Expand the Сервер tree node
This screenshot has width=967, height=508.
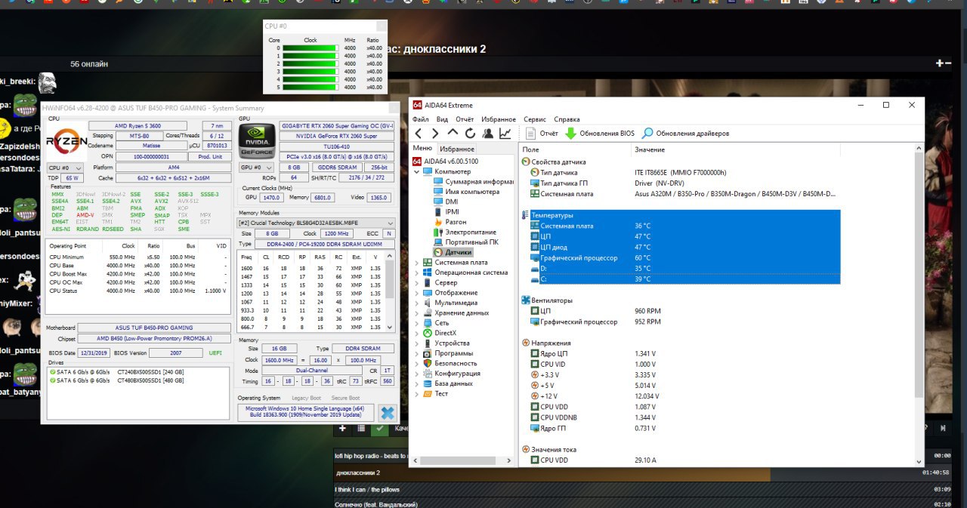[x=417, y=282]
